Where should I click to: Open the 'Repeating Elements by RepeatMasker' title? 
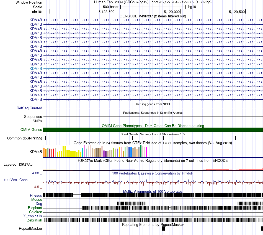pyautogui.click(x=153, y=225)
